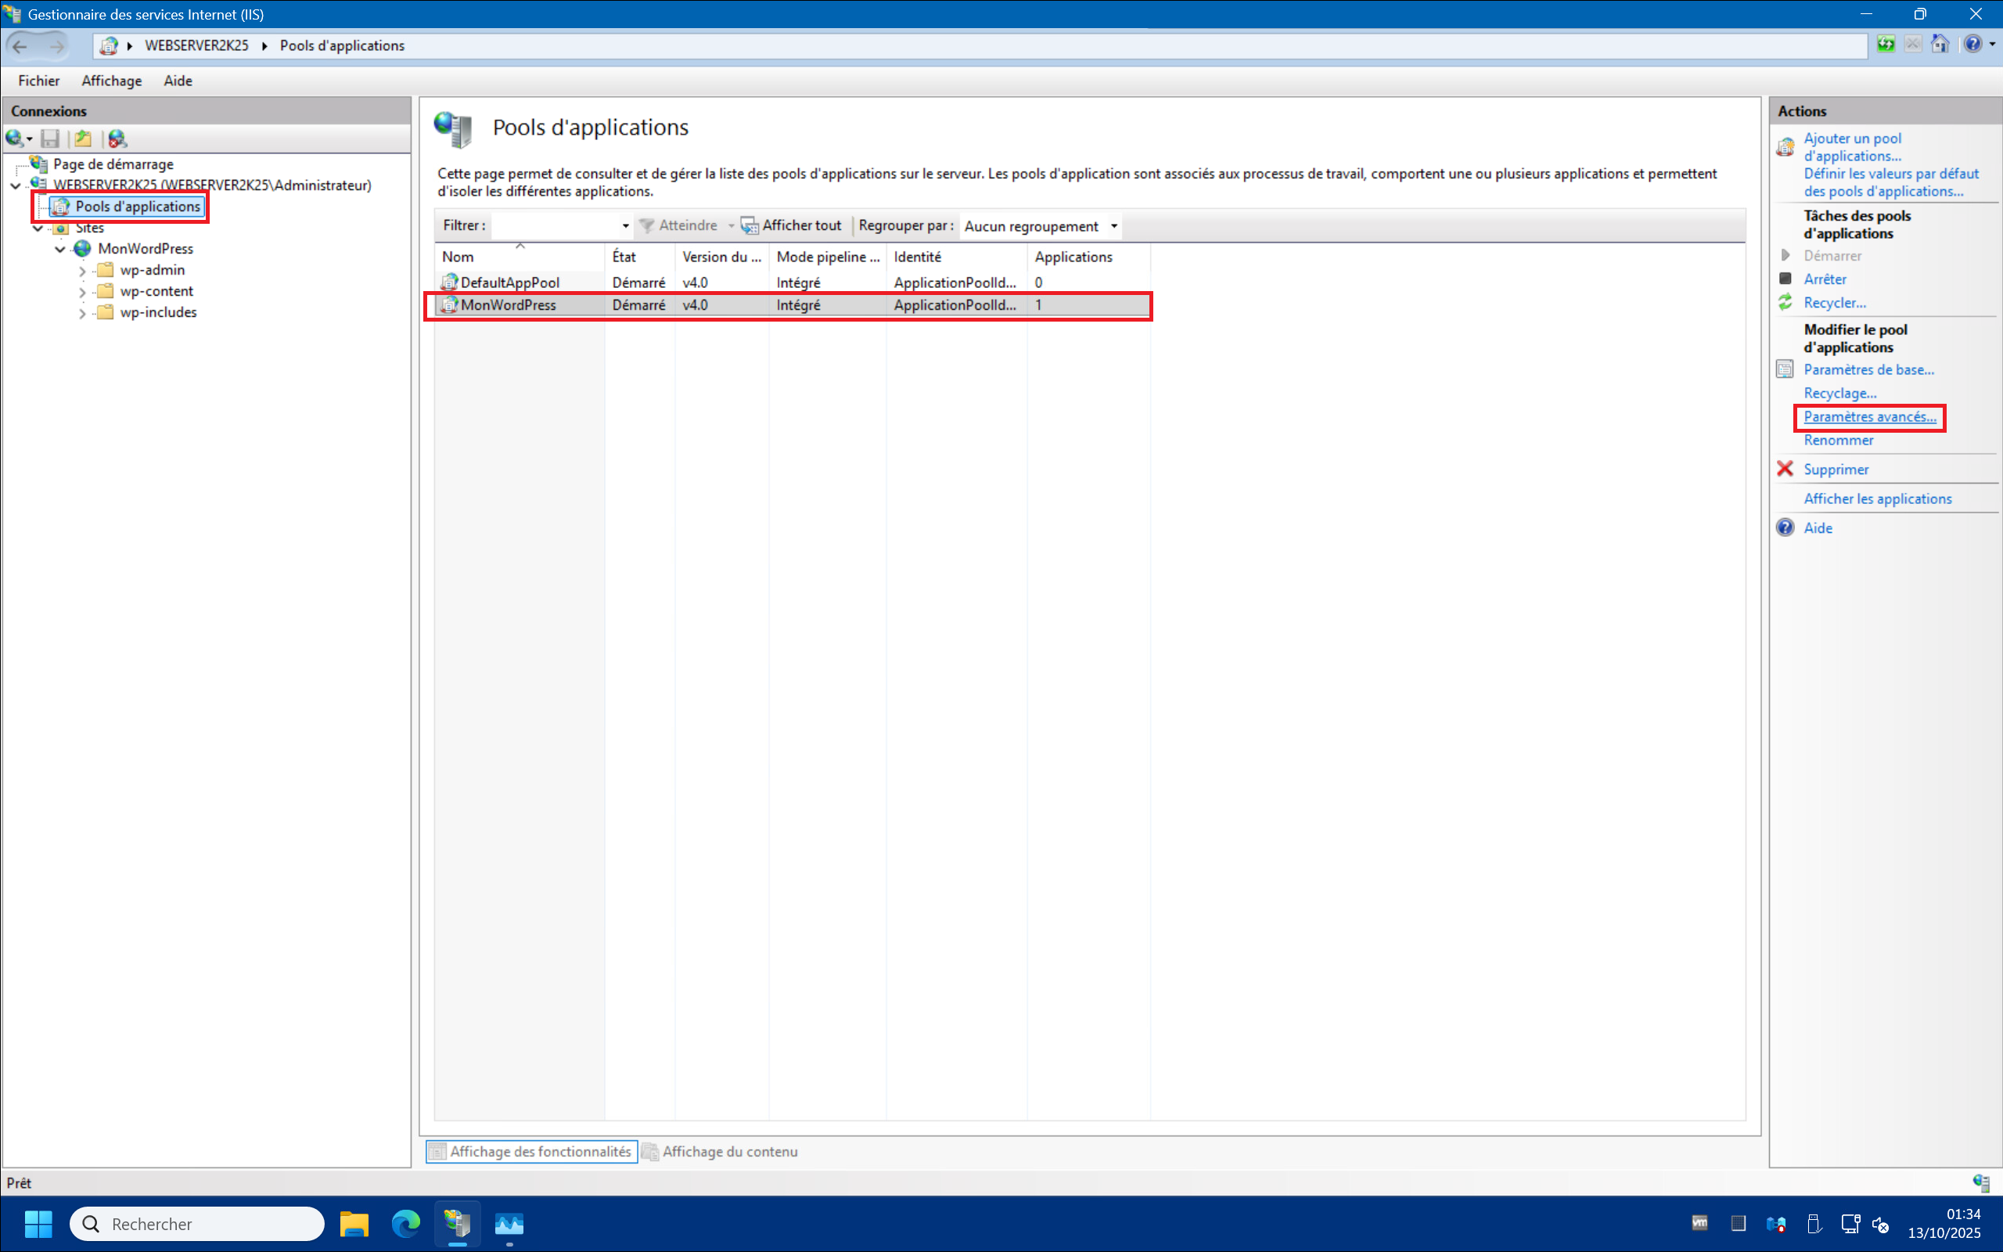Expand the wp-admin folder node
The width and height of the screenshot is (2003, 1252).
coord(82,271)
